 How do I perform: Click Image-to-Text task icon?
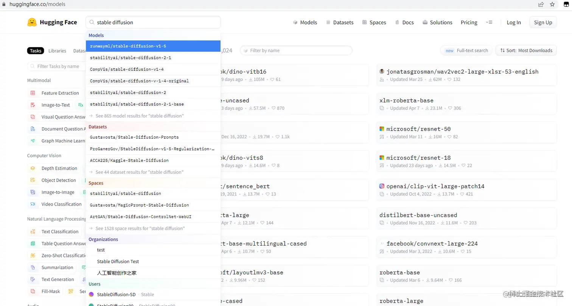tap(33, 105)
